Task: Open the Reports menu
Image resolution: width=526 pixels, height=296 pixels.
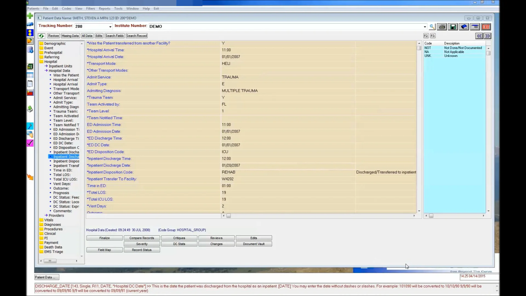Action: 104,8
